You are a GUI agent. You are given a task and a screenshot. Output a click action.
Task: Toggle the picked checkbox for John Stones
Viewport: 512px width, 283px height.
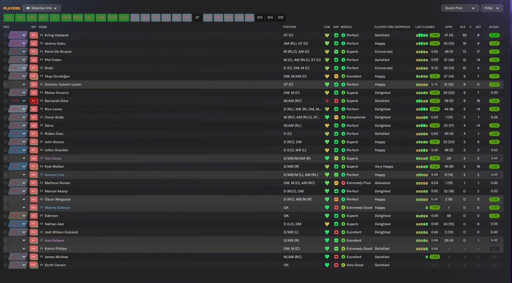pos(6,142)
